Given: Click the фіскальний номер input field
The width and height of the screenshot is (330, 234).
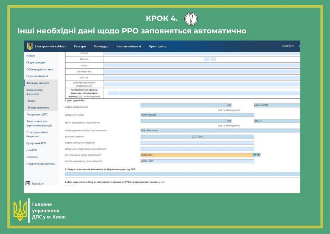Looking at the screenshot, I should point(197,161).
